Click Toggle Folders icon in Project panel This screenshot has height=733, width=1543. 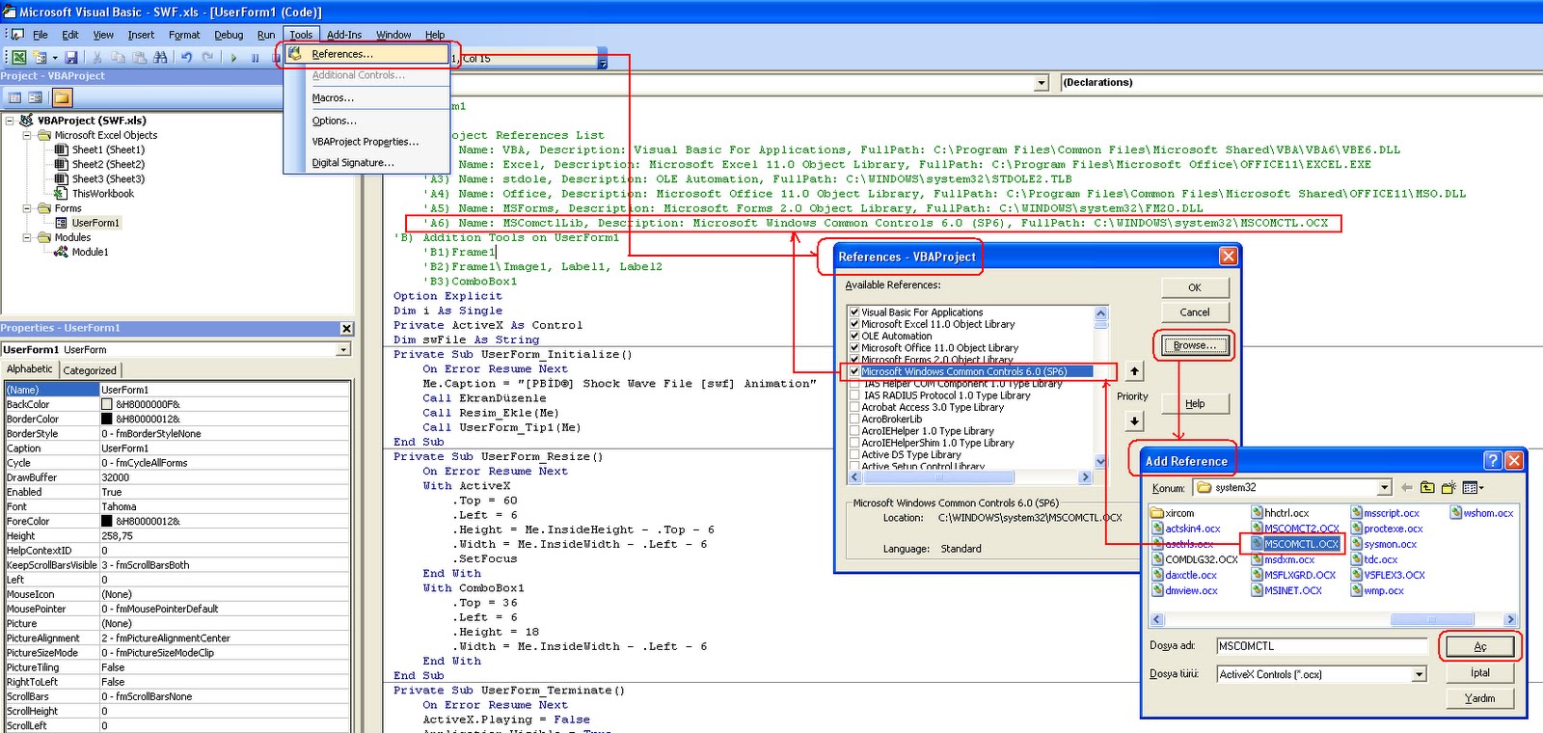point(62,97)
